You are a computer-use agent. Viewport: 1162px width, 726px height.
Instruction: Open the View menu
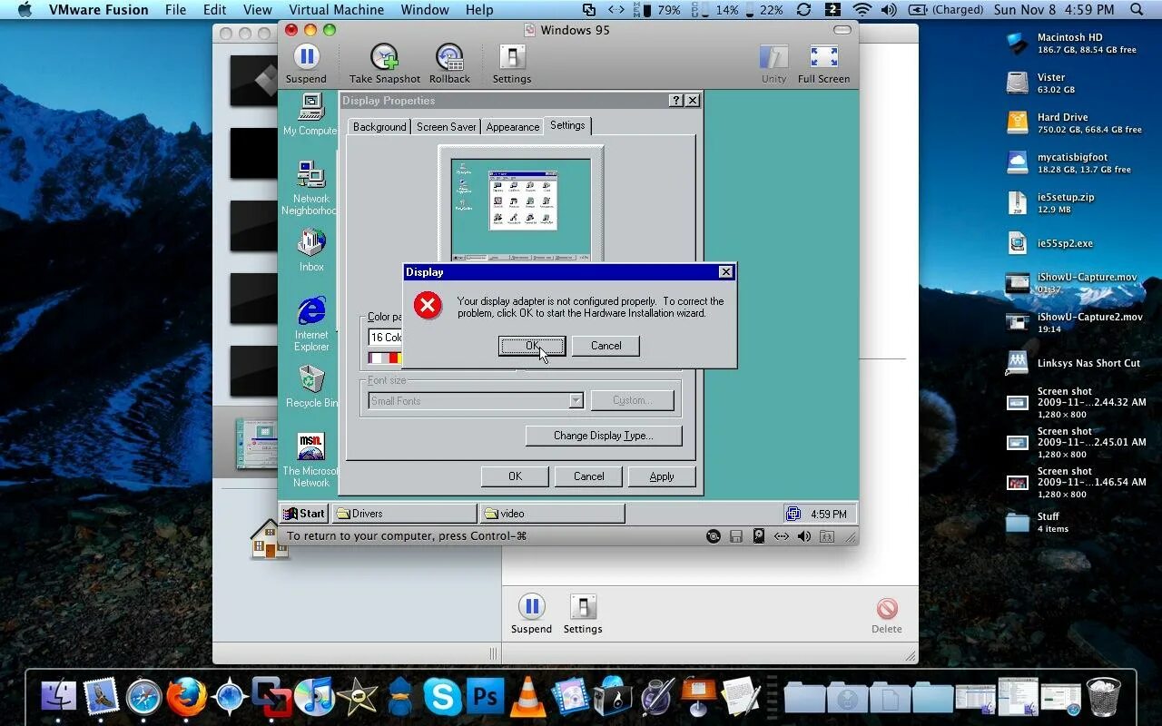(x=258, y=10)
